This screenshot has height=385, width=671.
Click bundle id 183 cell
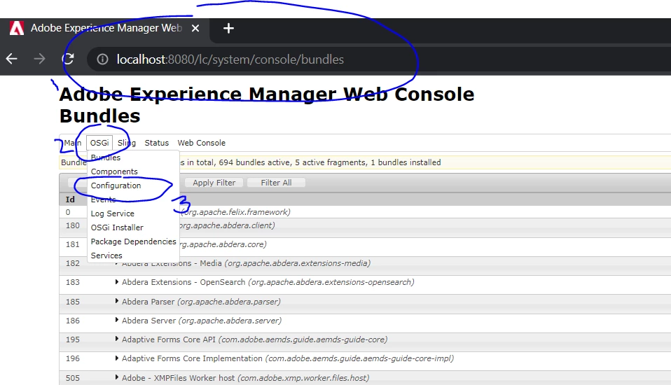point(73,282)
